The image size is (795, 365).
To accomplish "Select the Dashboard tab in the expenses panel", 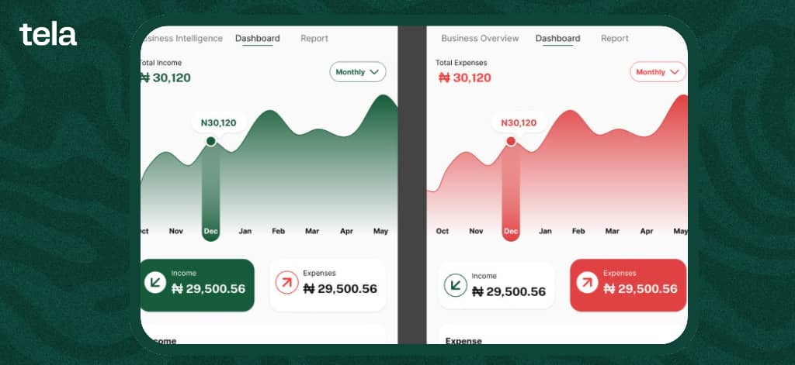I will 557,38.
